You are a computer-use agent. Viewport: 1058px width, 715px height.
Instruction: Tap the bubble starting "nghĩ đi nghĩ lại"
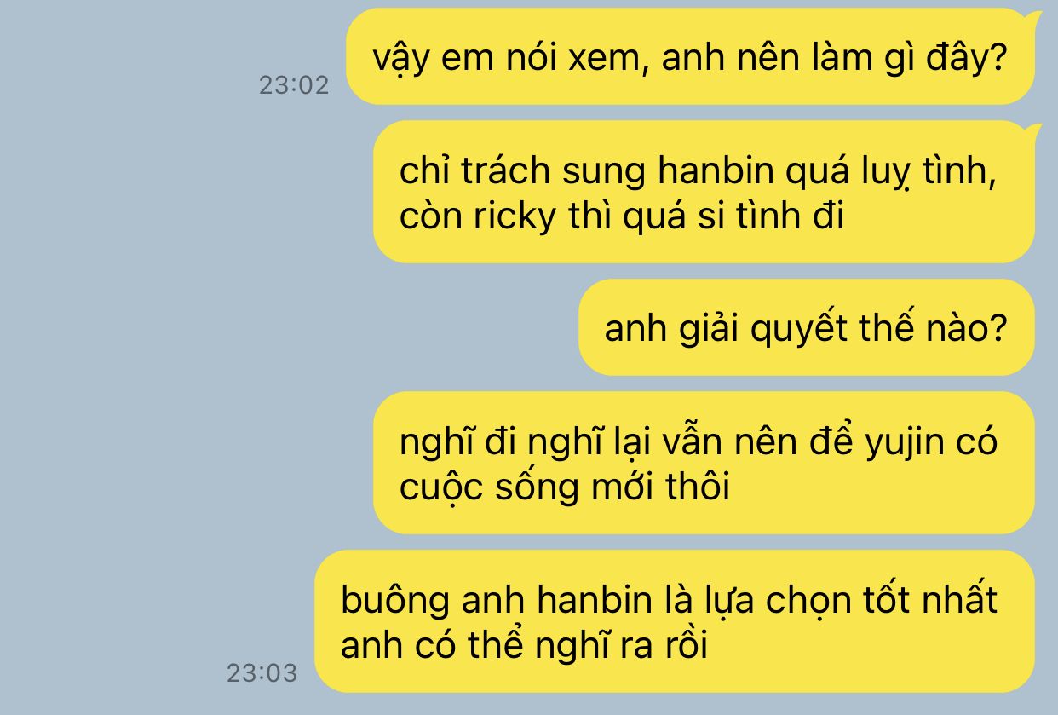pyautogui.click(x=704, y=463)
